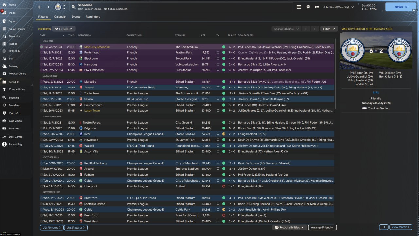Click the View Match button
419x236 pixels.
[401, 227]
